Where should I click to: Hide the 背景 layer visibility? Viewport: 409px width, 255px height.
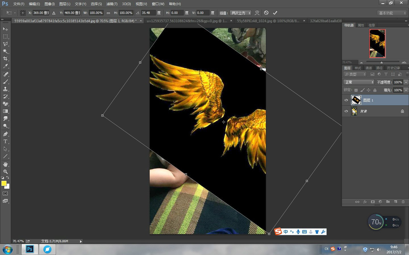click(346, 111)
